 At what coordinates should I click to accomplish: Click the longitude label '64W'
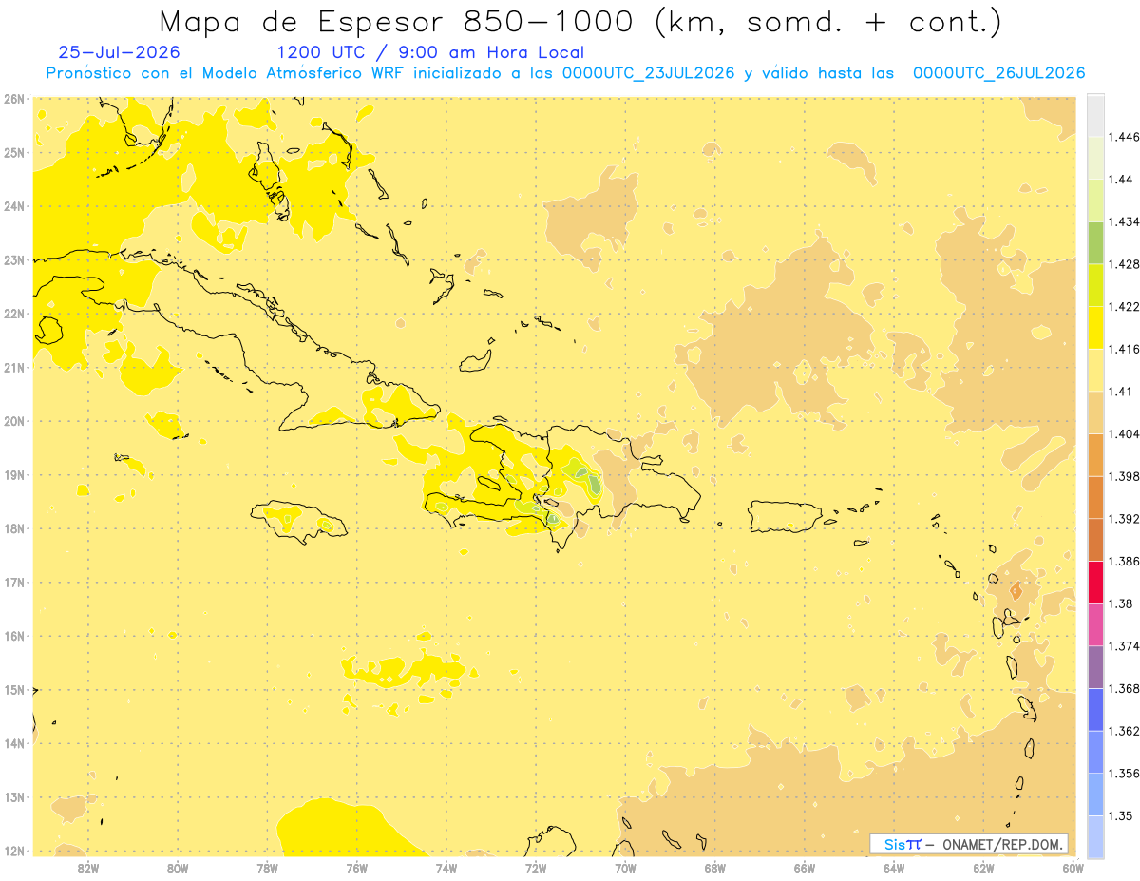pos(894,868)
